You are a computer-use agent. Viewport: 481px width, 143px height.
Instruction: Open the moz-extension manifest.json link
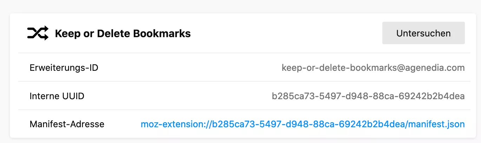coord(303,124)
